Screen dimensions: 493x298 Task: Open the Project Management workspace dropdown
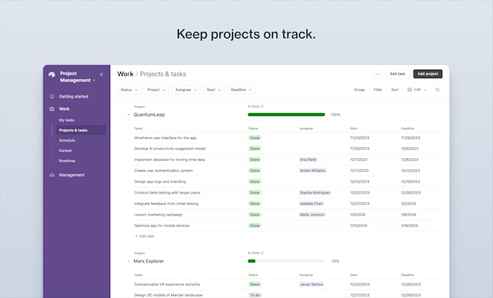tap(78, 77)
